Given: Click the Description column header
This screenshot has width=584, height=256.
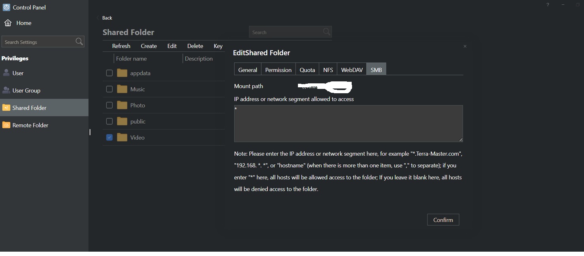Looking at the screenshot, I should (199, 58).
